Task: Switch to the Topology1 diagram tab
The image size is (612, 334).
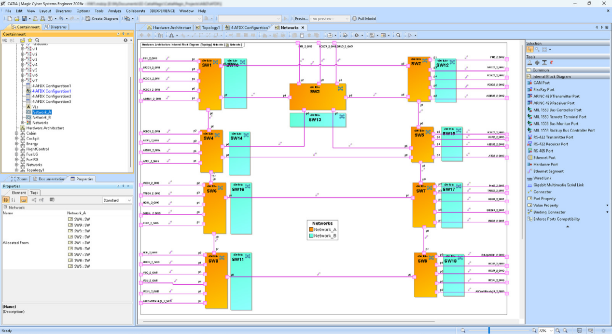Action: point(208,28)
